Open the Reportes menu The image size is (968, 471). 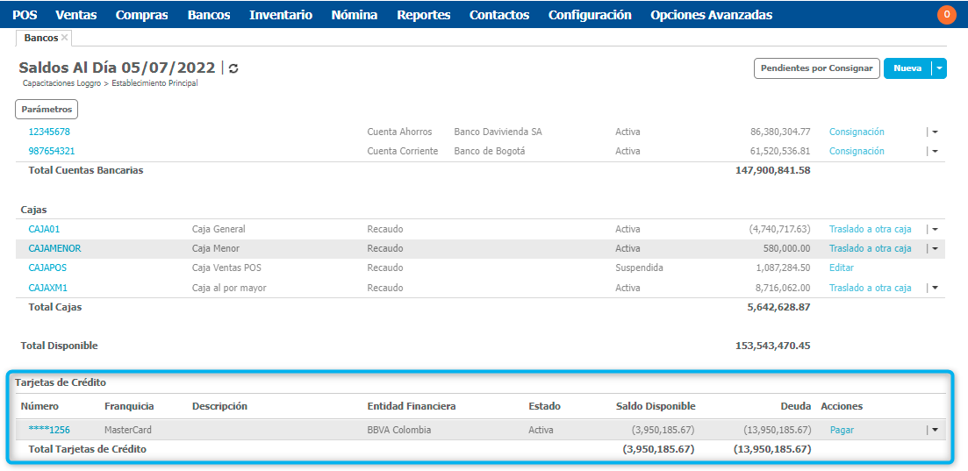click(x=423, y=15)
